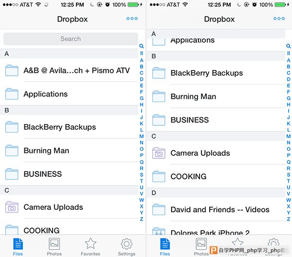Viewport: 292px width, 257px height.
Task: Tap battery indicator in left status bar
Action: pos(133,4)
